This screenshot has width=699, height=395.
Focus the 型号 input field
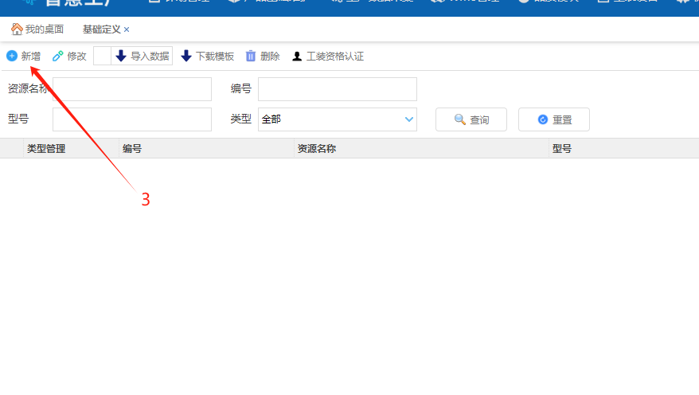tap(132, 119)
